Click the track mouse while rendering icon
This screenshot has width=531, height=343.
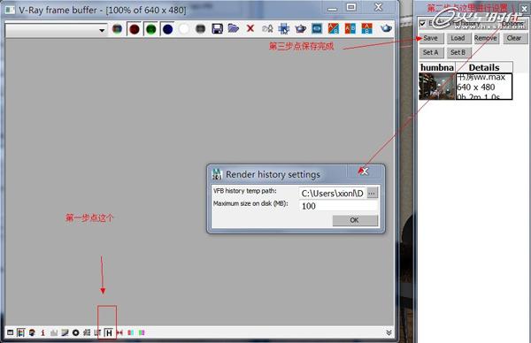tap(283, 29)
